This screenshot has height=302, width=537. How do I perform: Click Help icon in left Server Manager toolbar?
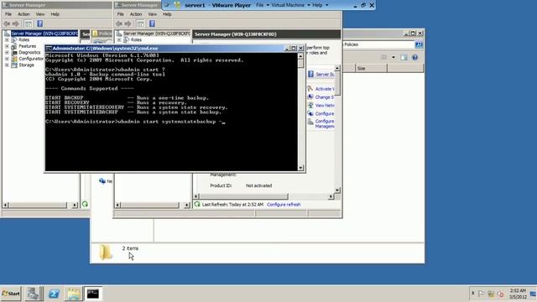(x=39, y=23)
